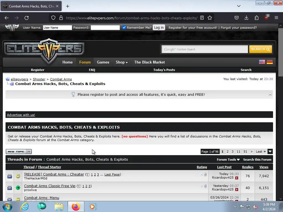Open the page jump dropdown arrow
Screen dimensions: 283x212
point(270,152)
